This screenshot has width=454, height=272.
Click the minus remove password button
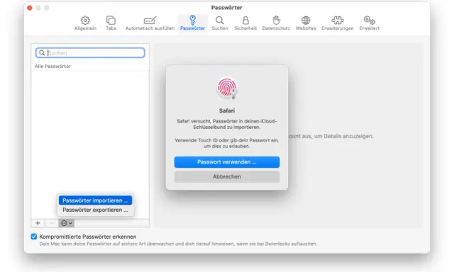click(x=51, y=223)
